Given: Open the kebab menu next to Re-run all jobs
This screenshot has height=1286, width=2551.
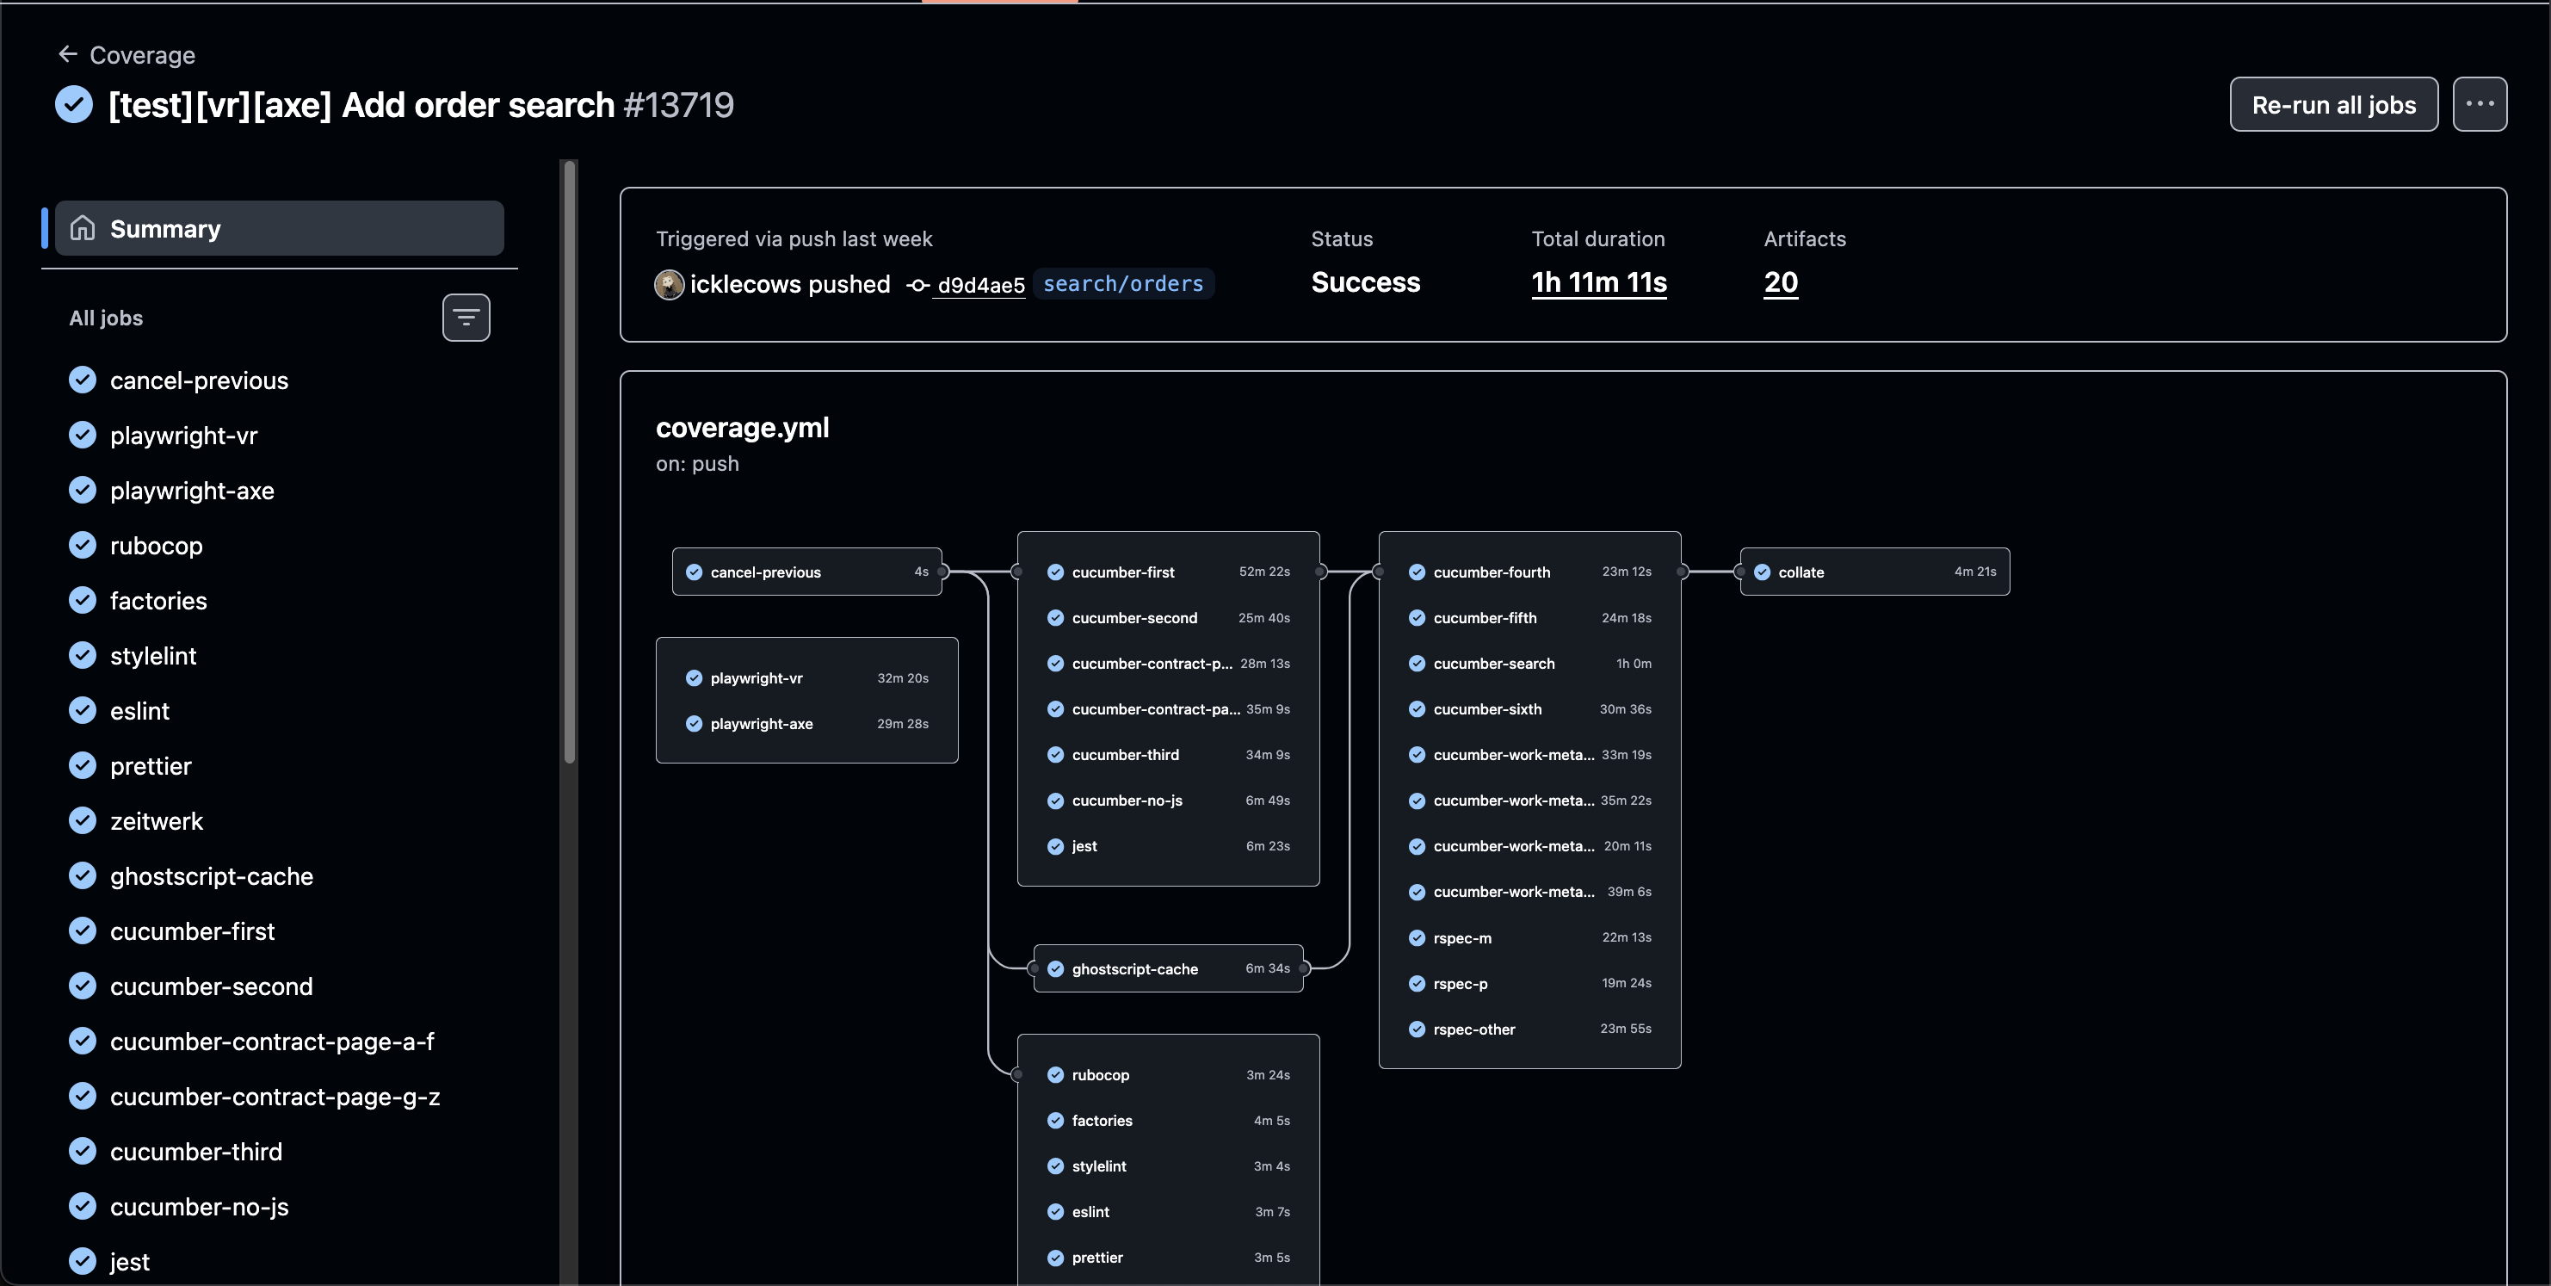Looking at the screenshot, I should (2480, 104).
